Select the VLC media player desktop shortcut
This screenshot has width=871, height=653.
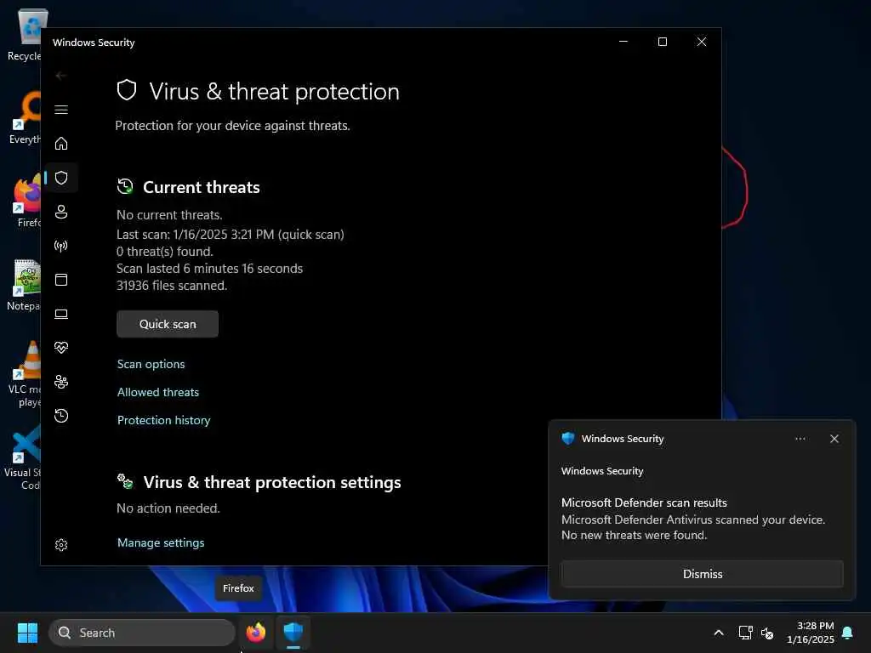(x=24, y=373)
